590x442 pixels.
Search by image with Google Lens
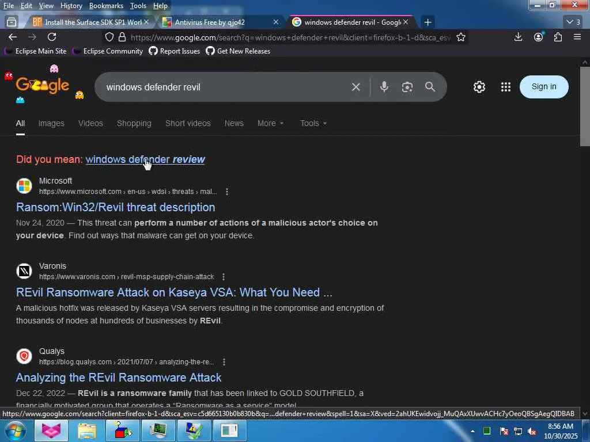tap(407, 87)
